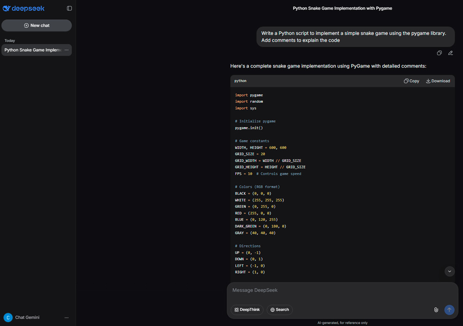Edit the prompt with the pencil icon
The height and width of the screenshot is (326, 463).
point(450,53)
